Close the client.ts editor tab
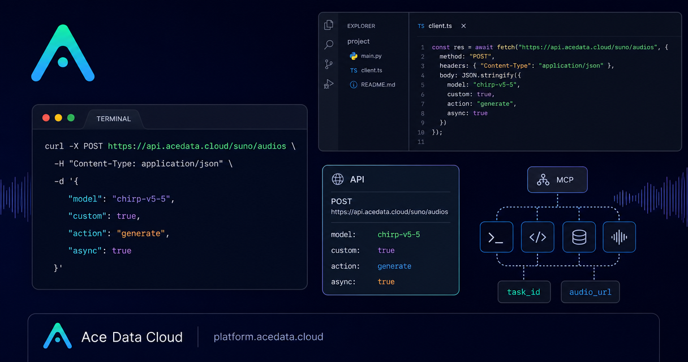 pos(463,26)
